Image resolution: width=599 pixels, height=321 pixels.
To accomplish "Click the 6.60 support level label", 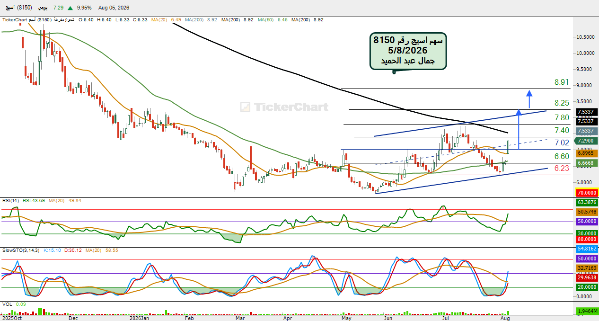I will [x=561, y=156].
